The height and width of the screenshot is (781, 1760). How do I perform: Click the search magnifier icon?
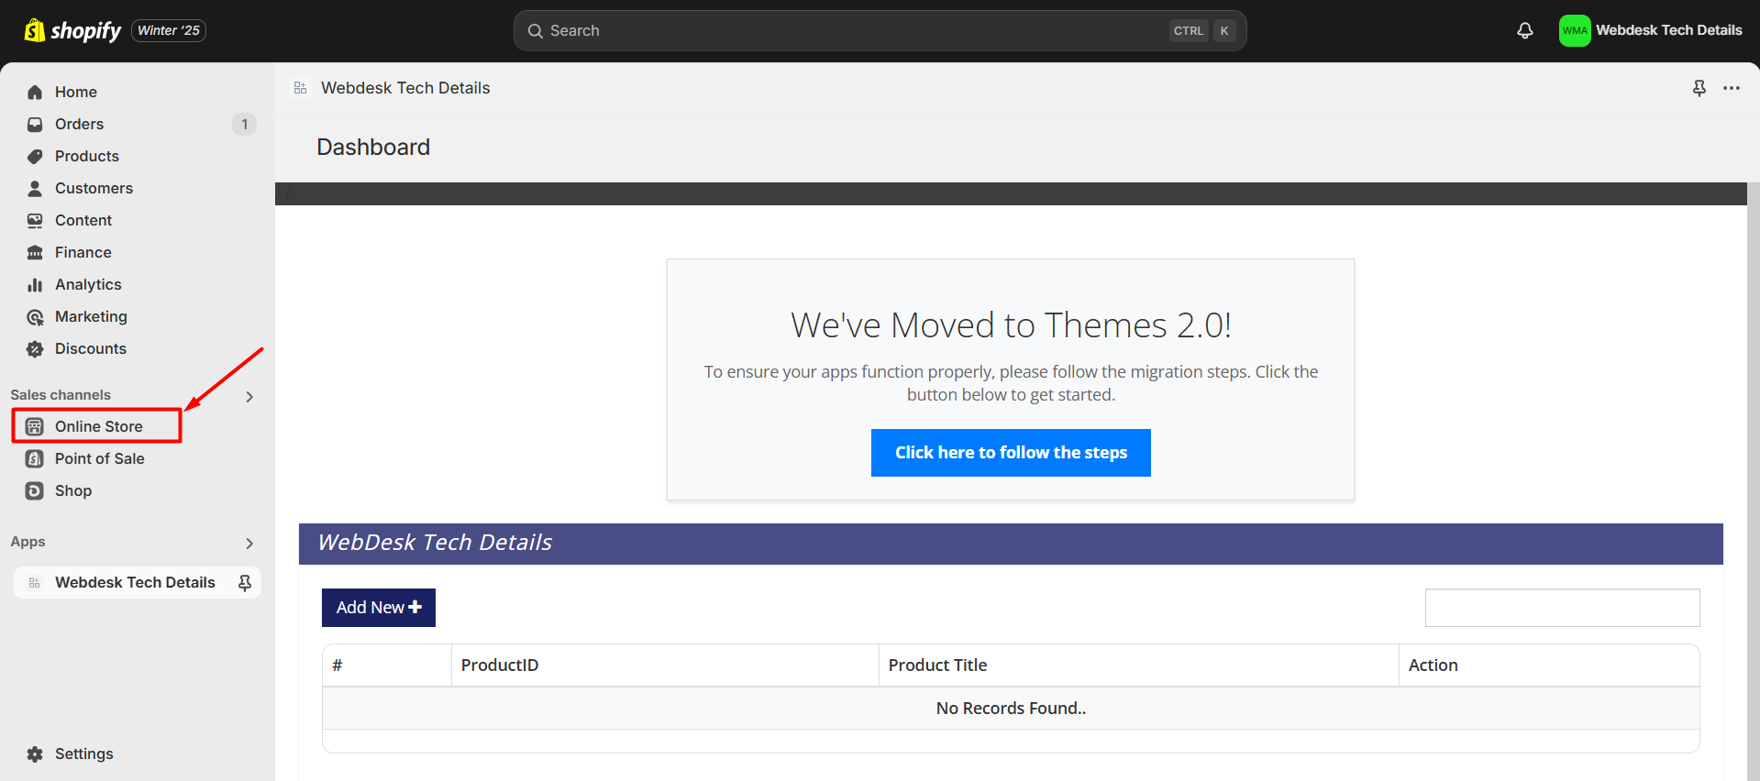tap(536, 31)
